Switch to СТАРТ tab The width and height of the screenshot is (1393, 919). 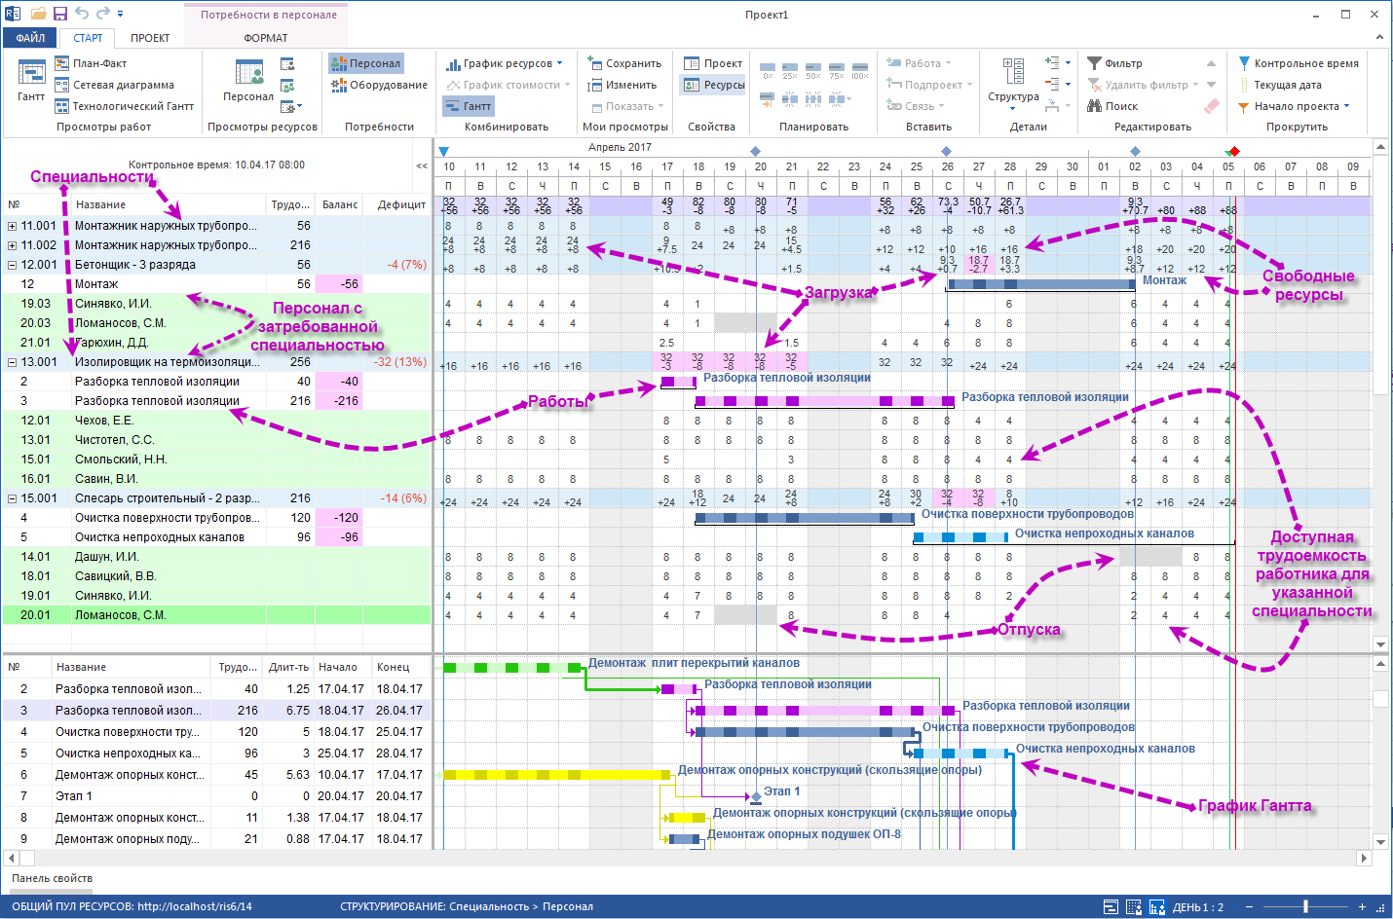pos(88,38)
